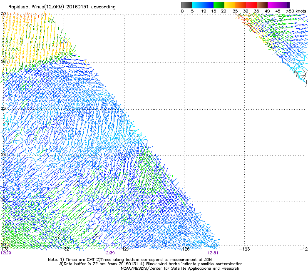Click the -129 longitude axis label
Viewport: 308px width, 271px height.
(x=124, y=249)
